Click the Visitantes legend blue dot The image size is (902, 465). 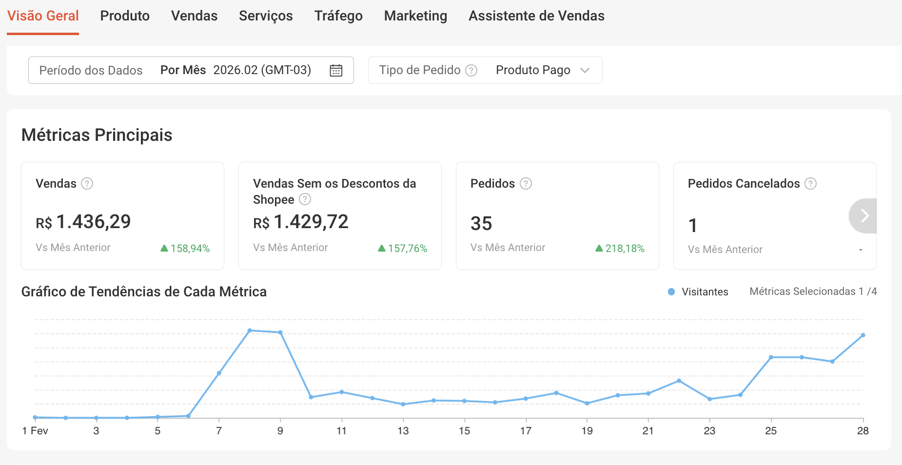pyautogui.click(x=671, y=291)
